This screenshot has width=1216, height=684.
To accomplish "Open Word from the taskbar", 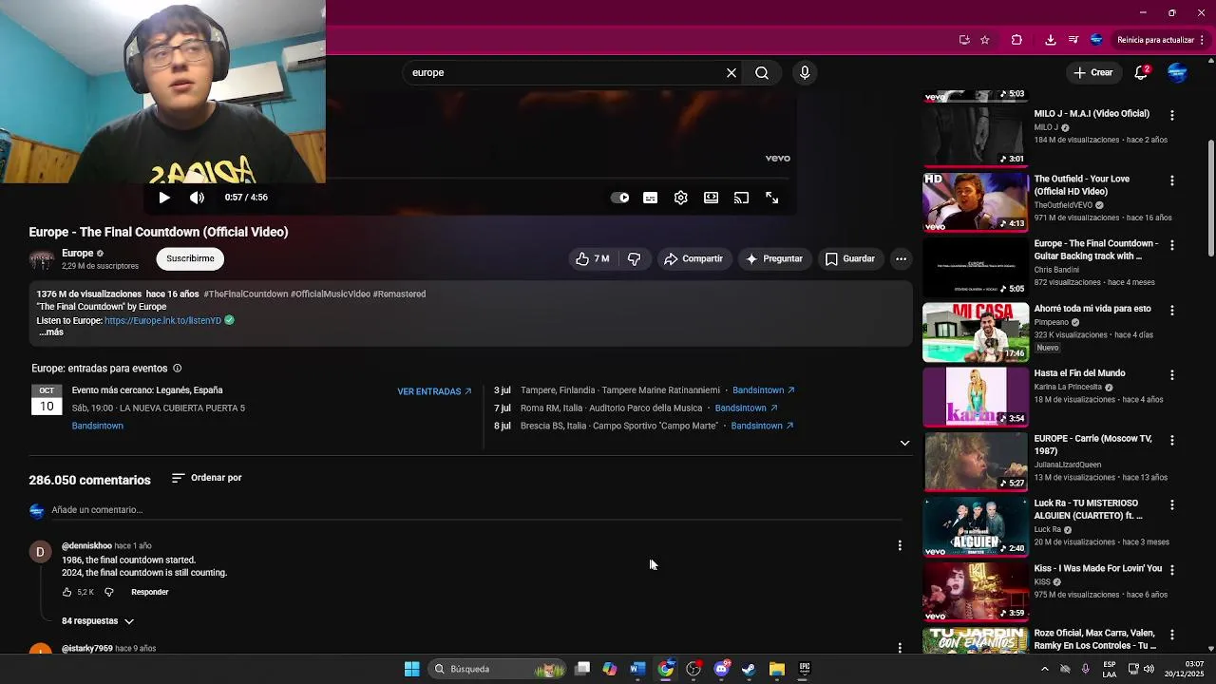I will (637, 669).
